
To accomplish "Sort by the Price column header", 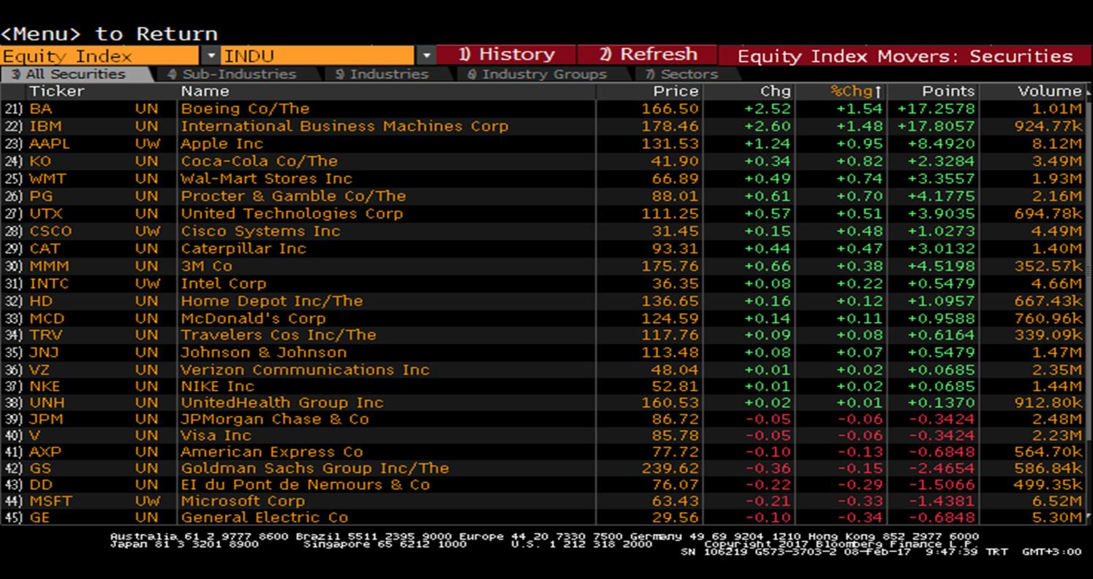I will (676, 91).
